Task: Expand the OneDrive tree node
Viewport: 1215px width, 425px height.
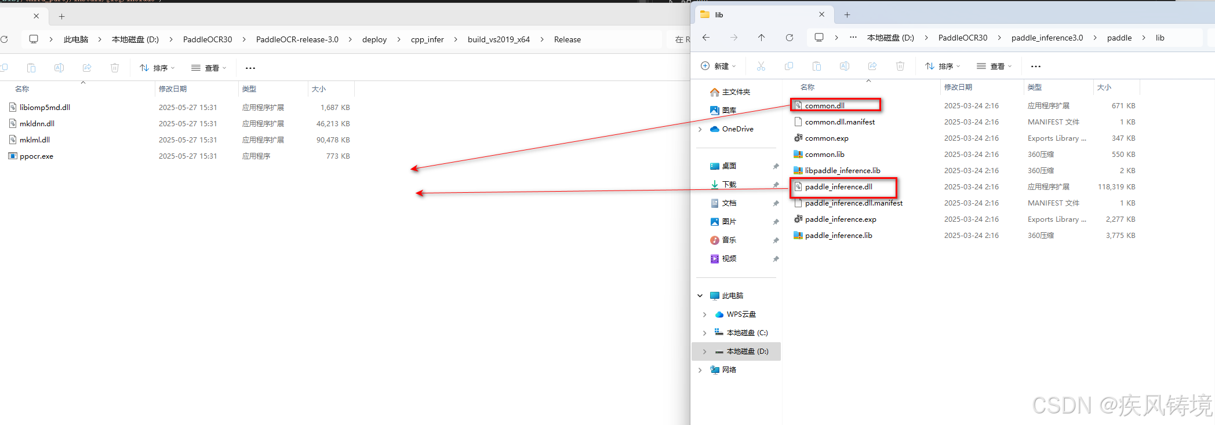Action: click(x=700, y=129)
